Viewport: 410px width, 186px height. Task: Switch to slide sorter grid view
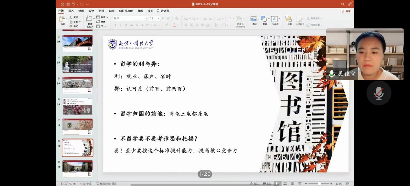(285, 183)
